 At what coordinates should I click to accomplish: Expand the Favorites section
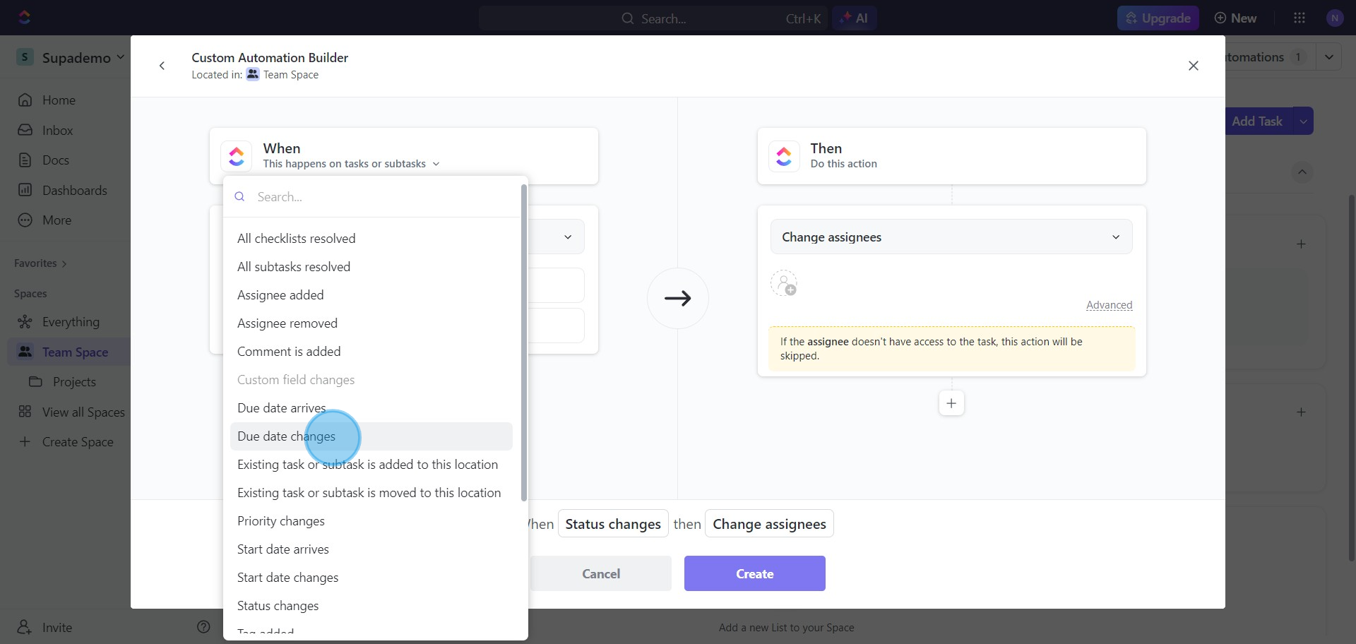click(x=40, y=263)
